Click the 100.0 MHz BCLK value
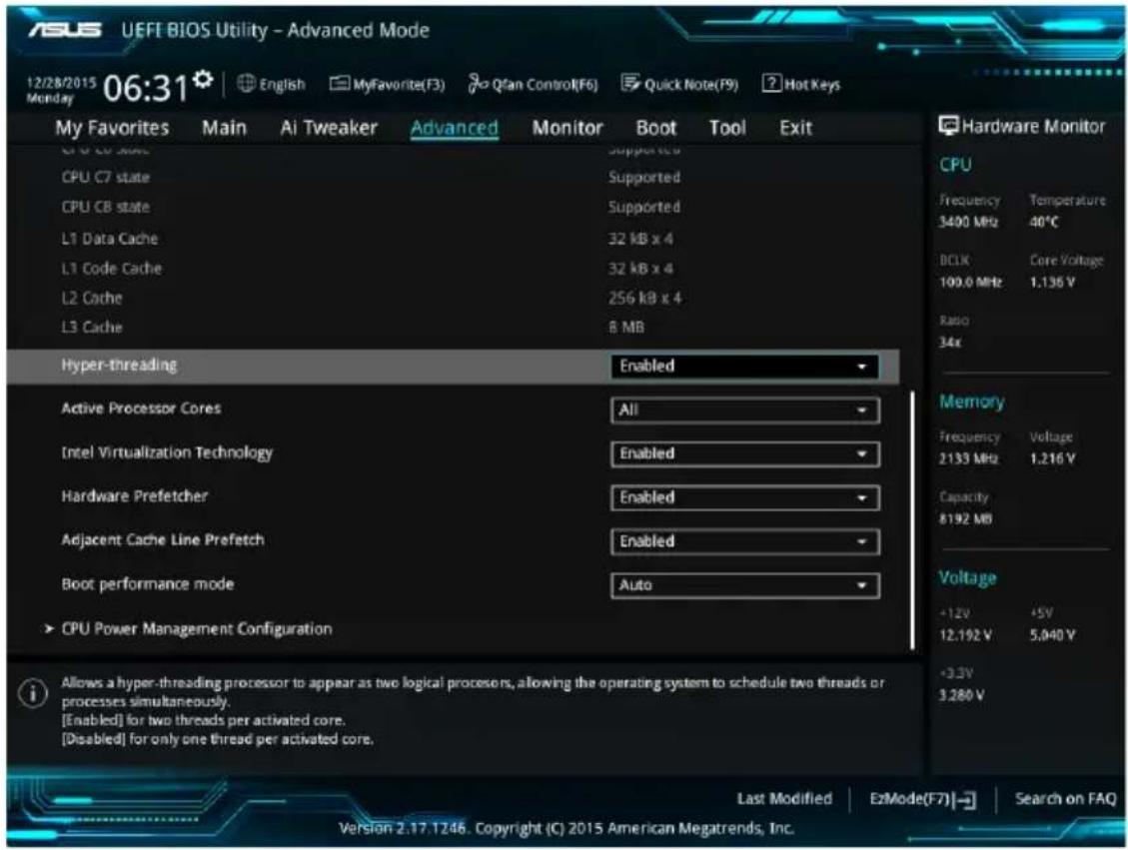 click(x=970, y=283)
